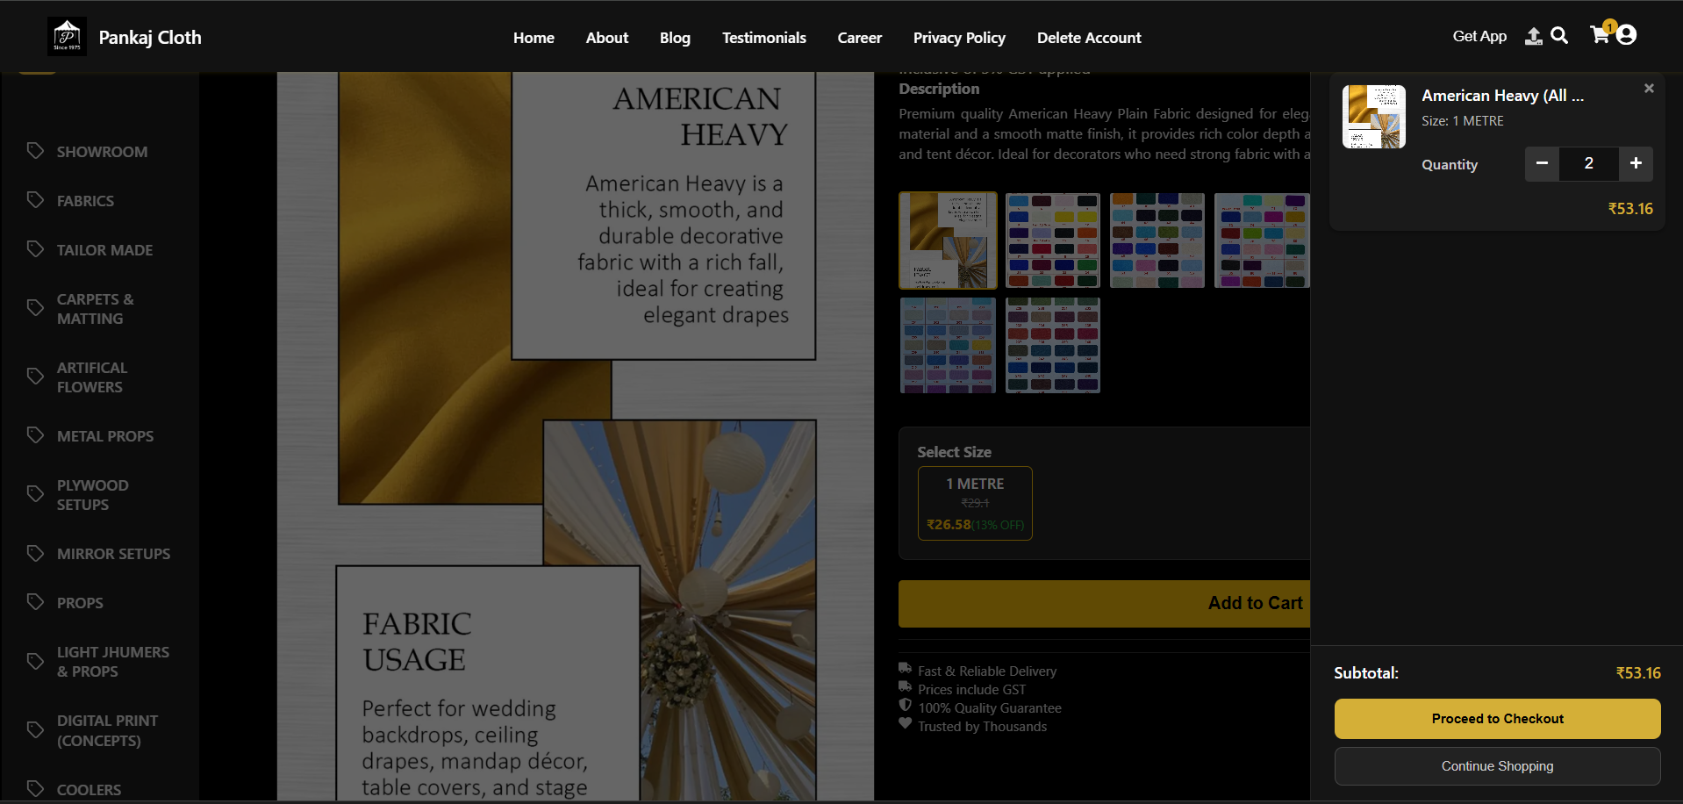
Task: Click the quantity value field
Action: coord(1589,163)
